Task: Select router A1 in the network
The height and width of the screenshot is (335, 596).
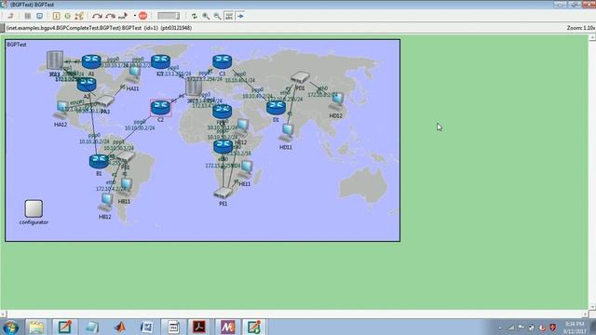Action: [x=91, y=61]
